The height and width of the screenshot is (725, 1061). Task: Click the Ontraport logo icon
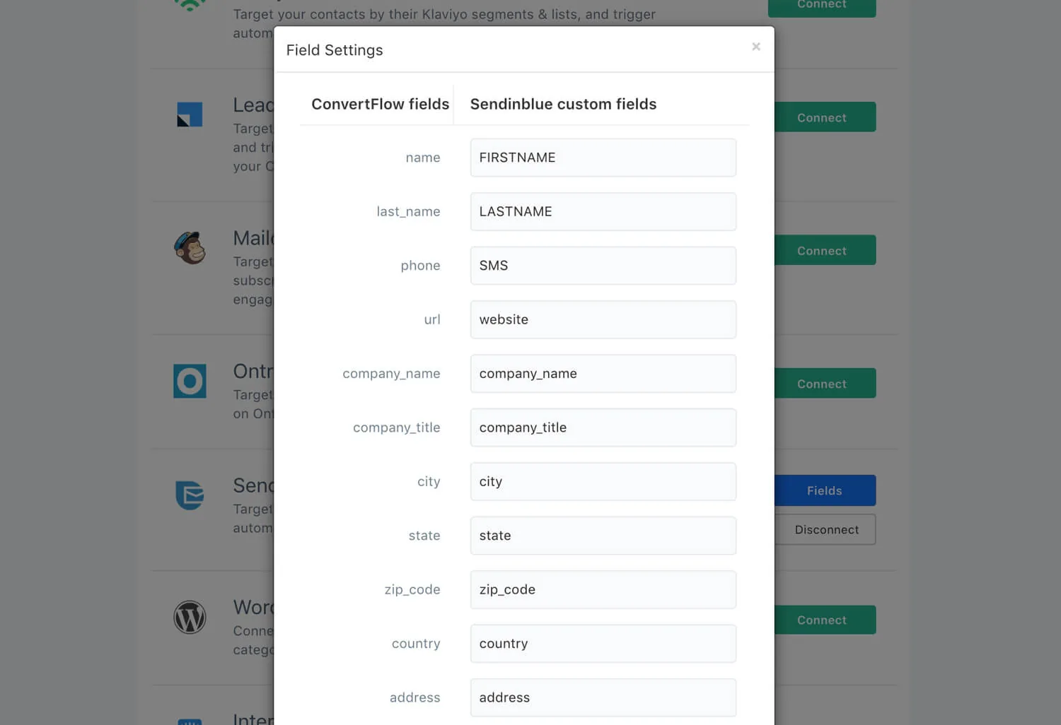click(190, 382)
